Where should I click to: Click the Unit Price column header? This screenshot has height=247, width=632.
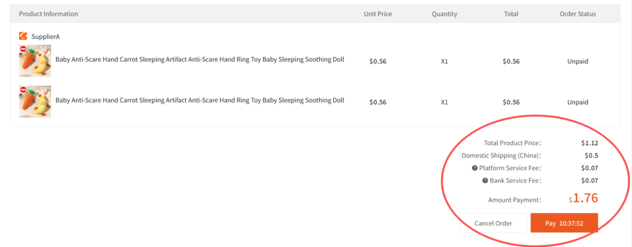tap(378, 14)
